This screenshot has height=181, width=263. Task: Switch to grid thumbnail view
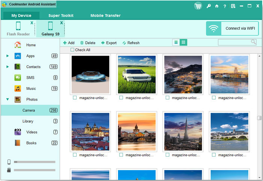click(x=183, y=42)
